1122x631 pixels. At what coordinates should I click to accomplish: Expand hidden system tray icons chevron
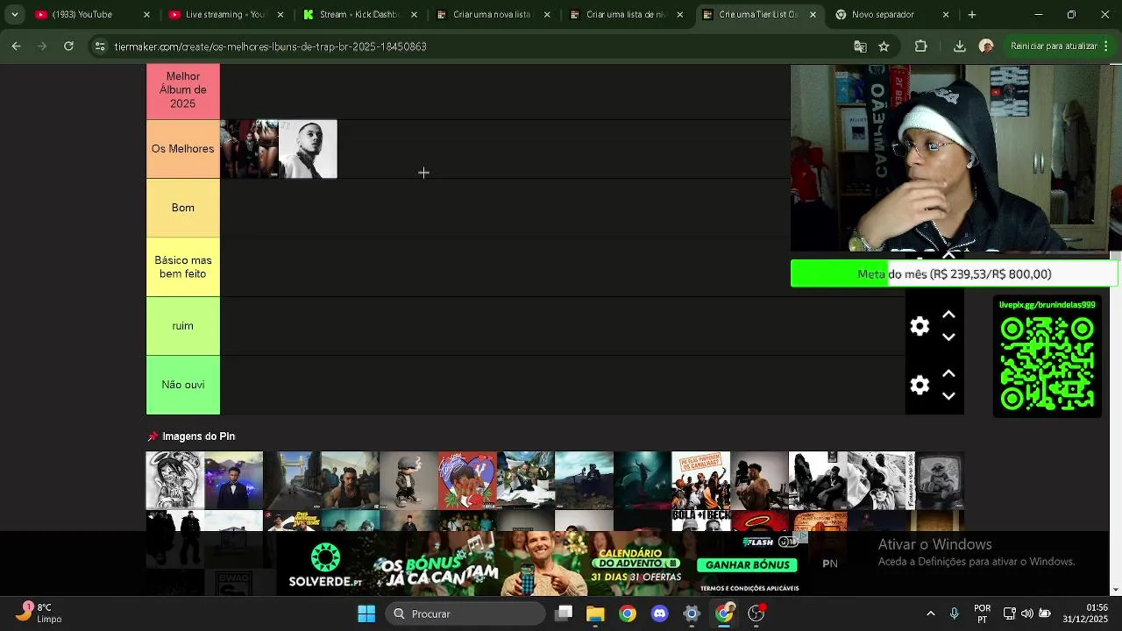coord(930,613)
